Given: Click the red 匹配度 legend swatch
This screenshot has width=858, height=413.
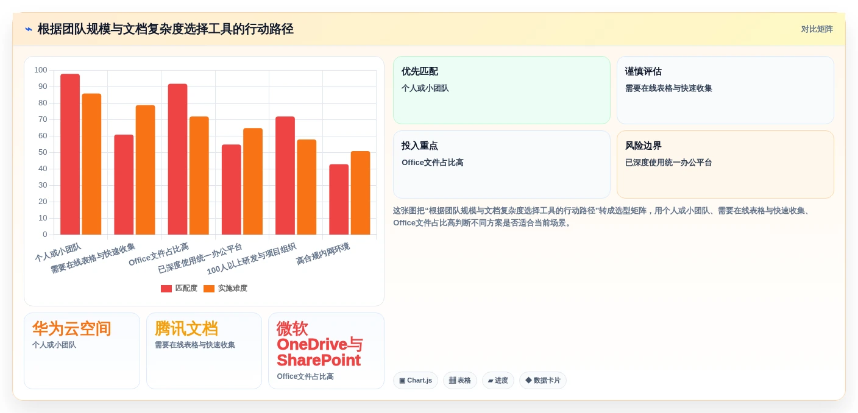Looking at the screenshot, I should [166, 289].
